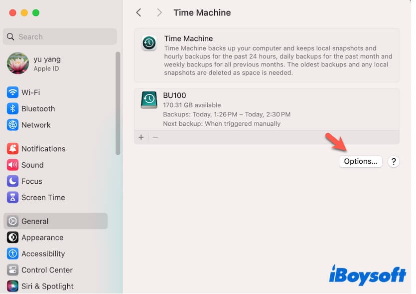Go to Accessibility settings
The height and width of the screenshot is (294, 416).
[x=43, y=254]
